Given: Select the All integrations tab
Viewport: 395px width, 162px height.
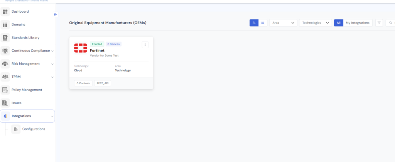Looking at the screenshot, I should tap(339, 23).
